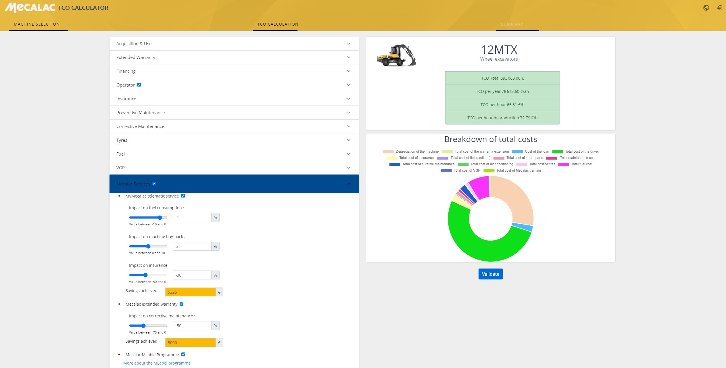The height and width of the screenshot is (368, 726).
Task: Click the globe language icon
Action: (x=706, y=8)
